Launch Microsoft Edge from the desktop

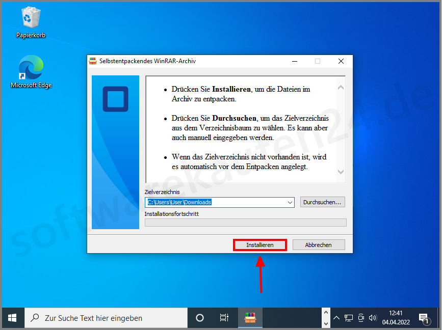coord(31,69)
